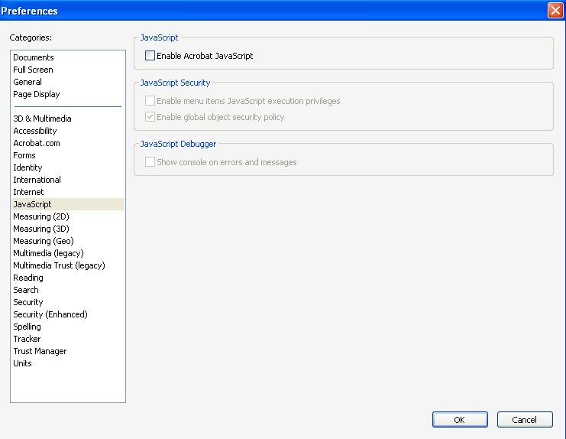The height and width of the screenshot is (439, 566).
Task: Select General in Categories list
Action: [x=27, y=82]
